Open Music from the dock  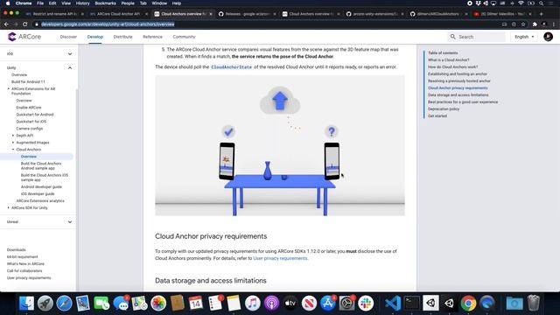click(253, 304)
